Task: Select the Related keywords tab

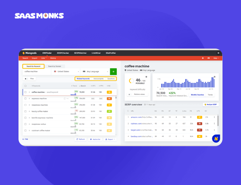Action: 83,79
